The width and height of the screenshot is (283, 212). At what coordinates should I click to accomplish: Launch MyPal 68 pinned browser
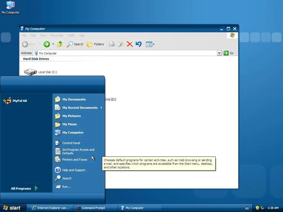click(15, 100)
